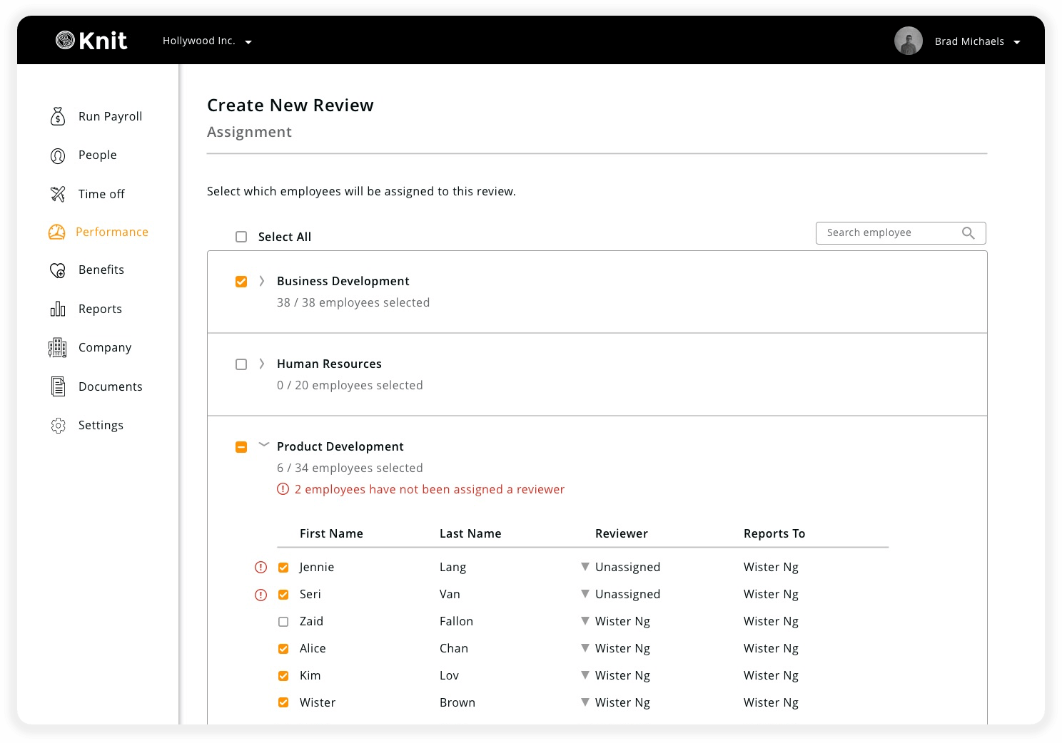Image resolution: width=1062 pixels, height=743 pixels.
Task: Click alert icon in reviewer warning message
Action: click(283, 489)
